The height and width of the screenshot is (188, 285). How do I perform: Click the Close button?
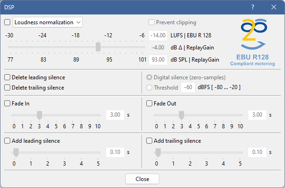click(142, 179)
